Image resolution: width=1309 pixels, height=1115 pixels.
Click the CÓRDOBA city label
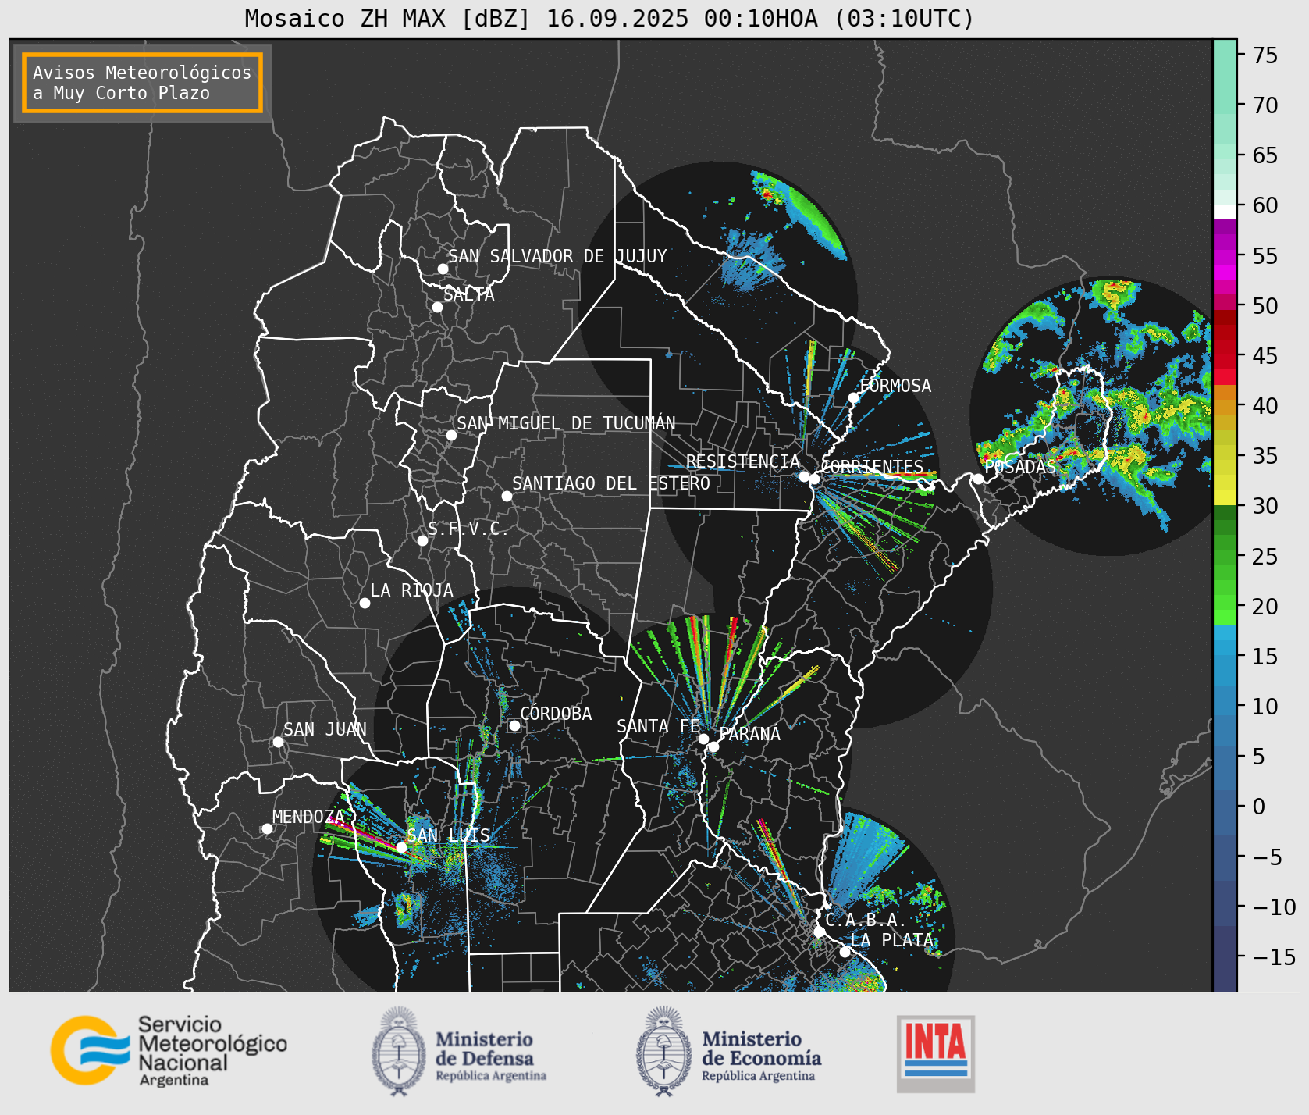[x=556, y=714]
